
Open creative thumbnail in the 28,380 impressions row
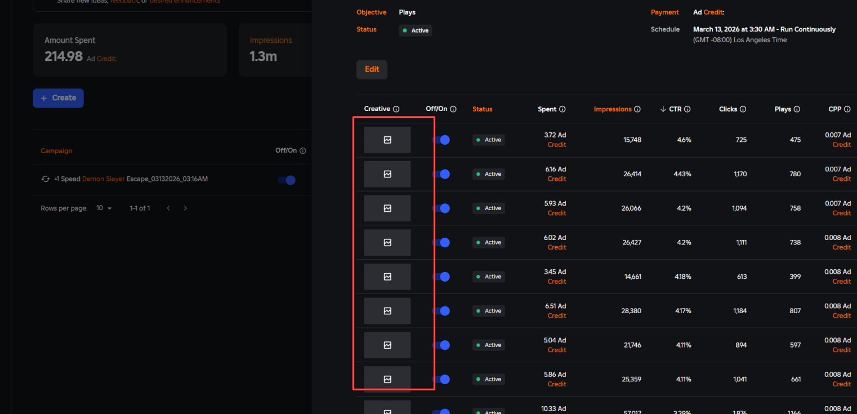[x=387, y=311]
